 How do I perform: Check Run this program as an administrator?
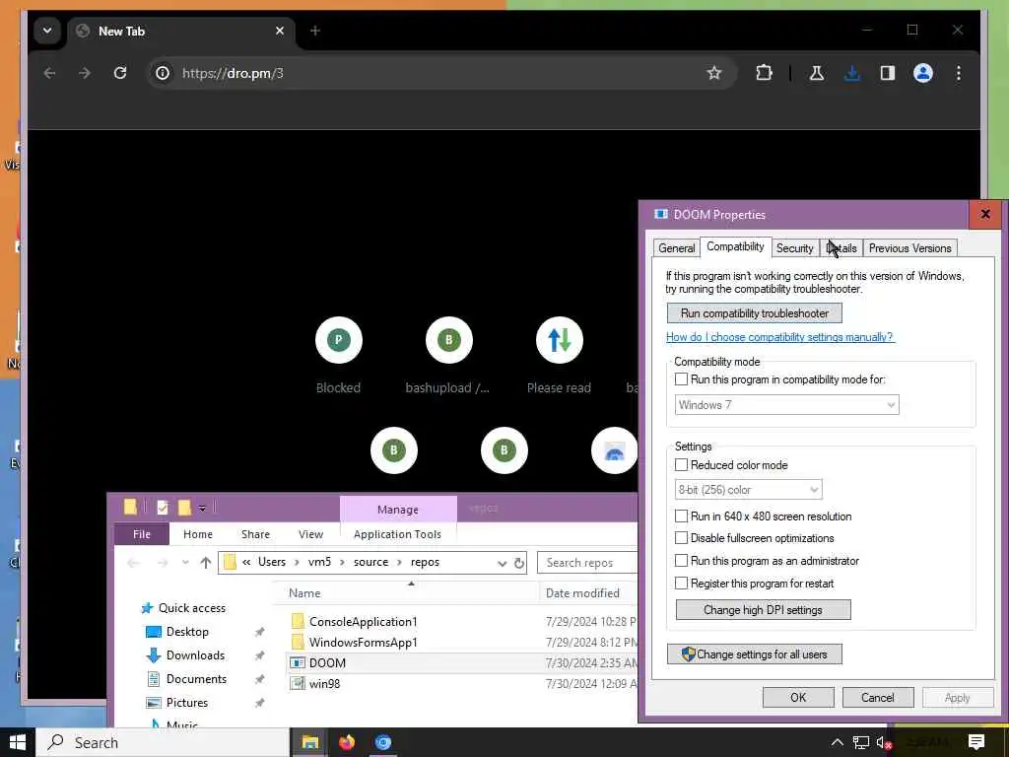(x=681, y=561)
